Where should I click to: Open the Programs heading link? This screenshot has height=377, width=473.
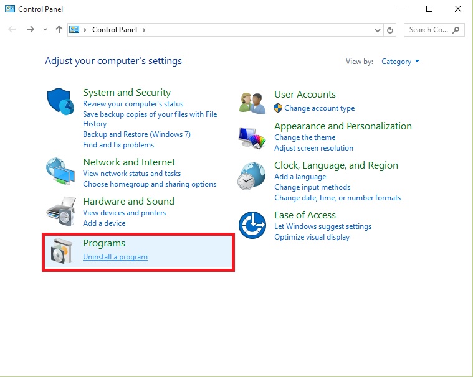104,243
